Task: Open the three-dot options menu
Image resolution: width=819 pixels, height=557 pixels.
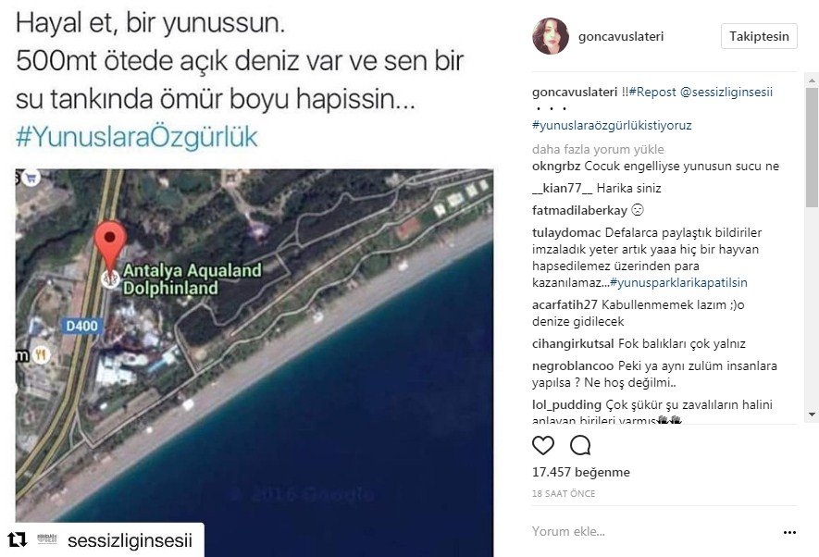Action: pyautogui.click(x=789, y=532)
